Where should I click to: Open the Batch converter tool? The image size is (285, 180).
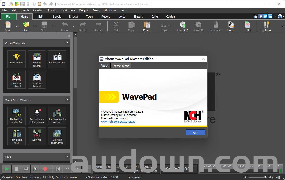point(231,26)
